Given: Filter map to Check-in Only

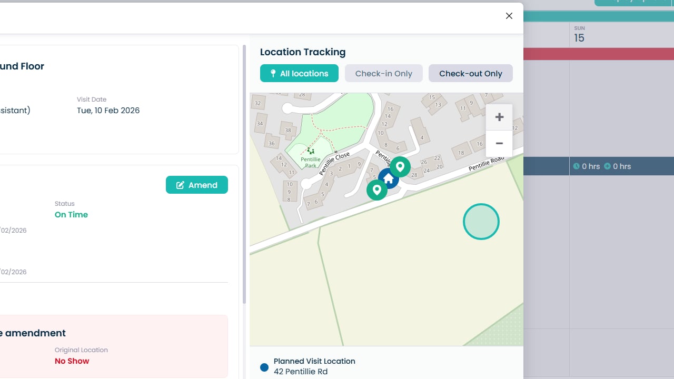Looking at the screenshot, I should pyautogui.click(x=383, y=74).
